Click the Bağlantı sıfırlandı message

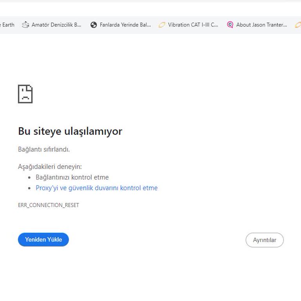pyautogui.click(x=44, y=149)
